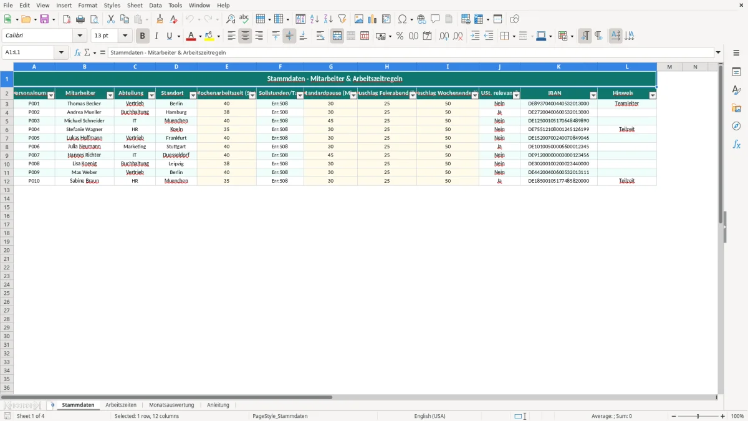Screen dimensions: 748x421
Task: Format cell as percent
Action: tap(400, 36)
